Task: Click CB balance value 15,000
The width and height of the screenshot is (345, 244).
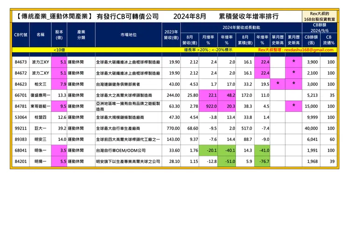Action: (x=311, y=106)
